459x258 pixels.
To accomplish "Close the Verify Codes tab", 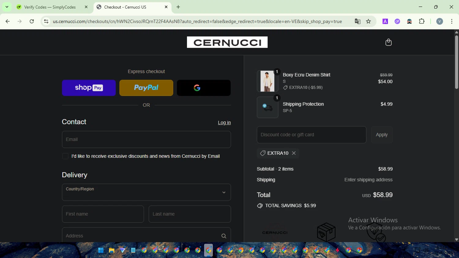I will coord(86,7).
